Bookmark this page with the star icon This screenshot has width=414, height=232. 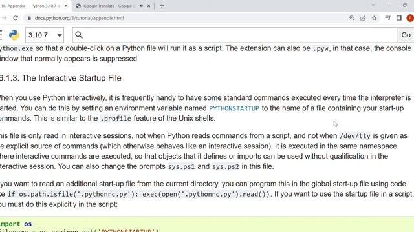click(x=374, y=18)
